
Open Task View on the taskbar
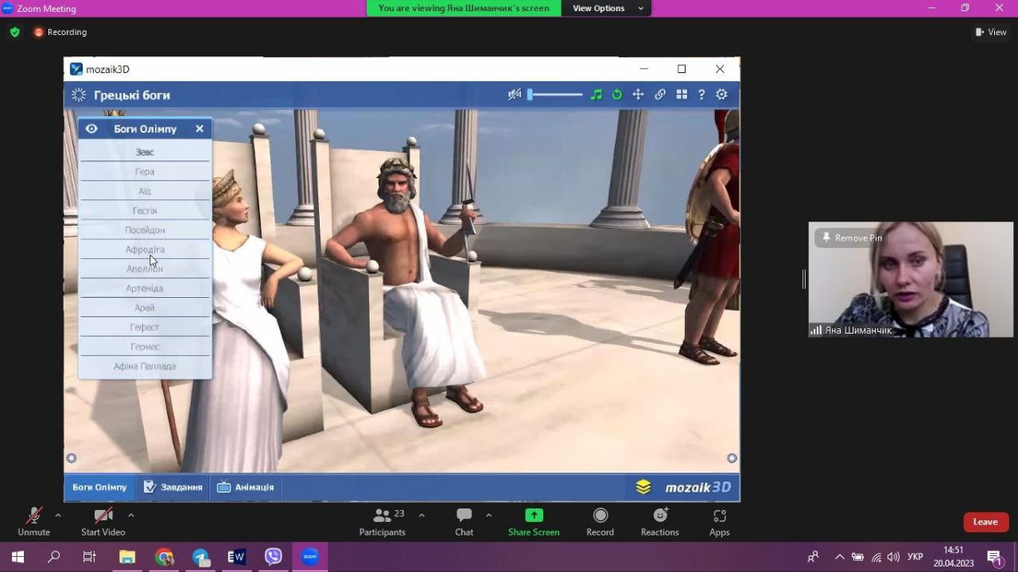pyautogui.click(x=90, y=557)
